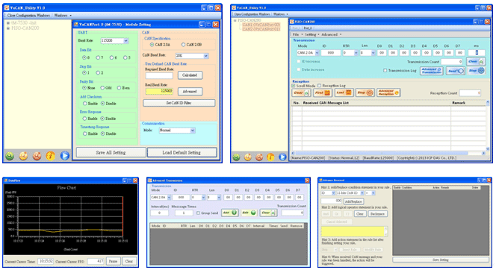Click the Advanced Reception icon button

click(388, 92)
